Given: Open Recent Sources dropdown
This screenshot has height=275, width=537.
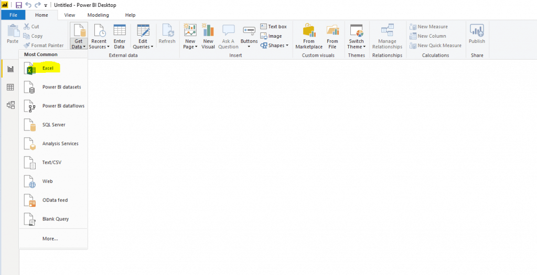Looking at the screenshot, I should (99, 36).
